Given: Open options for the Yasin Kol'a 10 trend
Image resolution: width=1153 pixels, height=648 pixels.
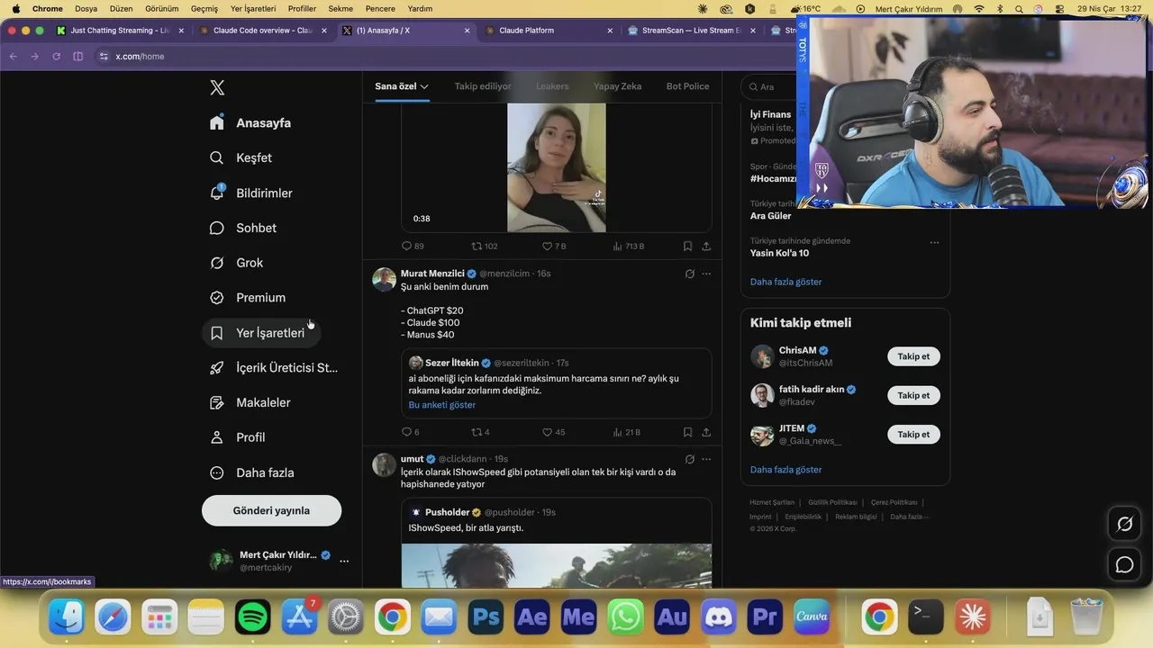Looking at the screenshot, I should coord(934,242).
